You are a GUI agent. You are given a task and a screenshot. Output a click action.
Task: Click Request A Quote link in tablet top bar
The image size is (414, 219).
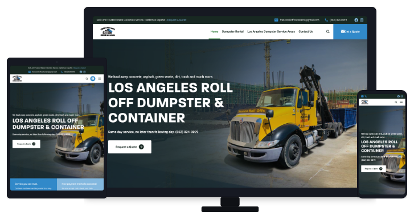pyautogui.click(x=80, y=68)
